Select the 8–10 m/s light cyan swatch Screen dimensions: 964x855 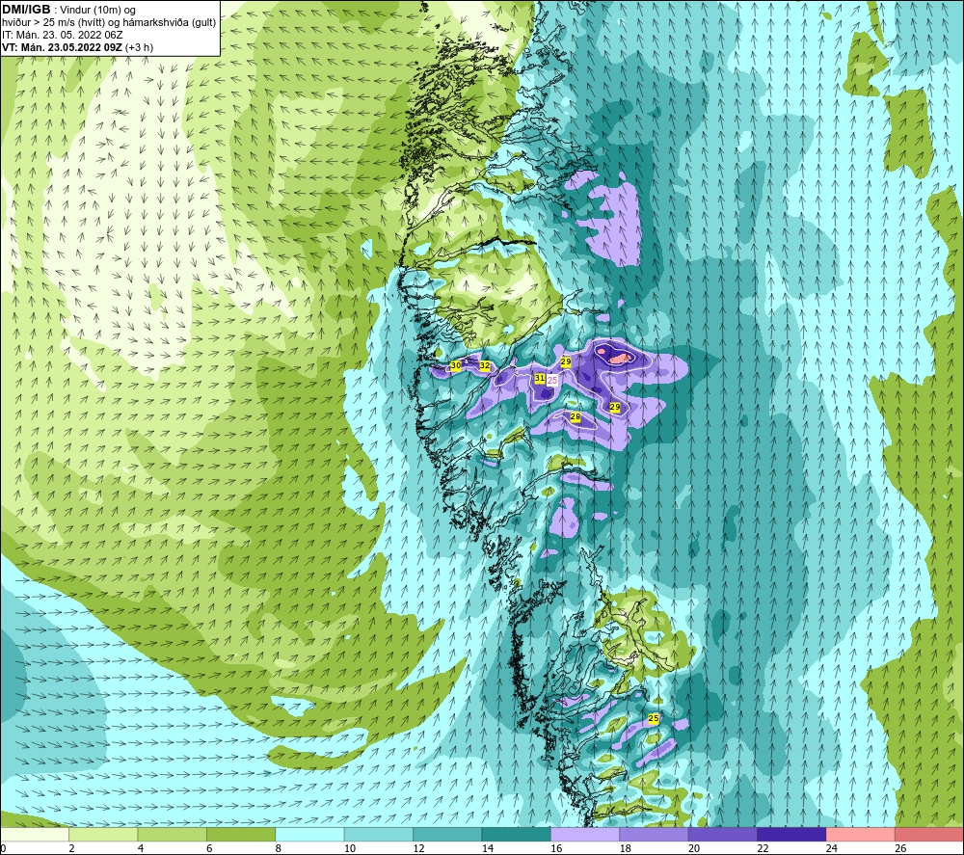pyautogui.click(x=309, y=834)
